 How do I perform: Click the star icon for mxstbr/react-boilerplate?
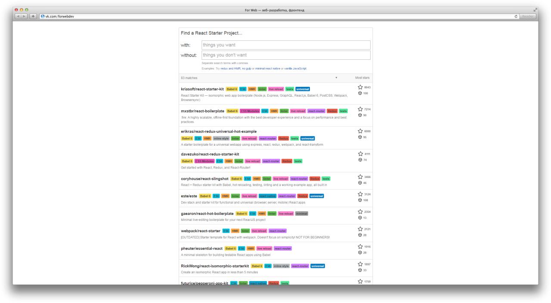pos(360,109)
